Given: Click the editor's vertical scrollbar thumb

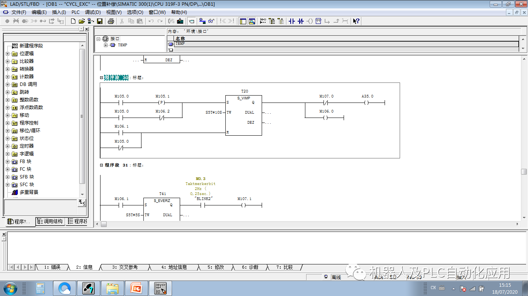Looking at the screenshot, I should tap(524, 172).
